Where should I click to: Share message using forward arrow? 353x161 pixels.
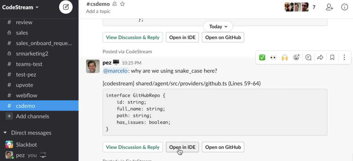coord(320,57)
